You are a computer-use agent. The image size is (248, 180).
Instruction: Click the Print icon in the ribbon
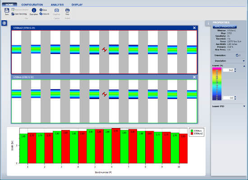[67, 10]
